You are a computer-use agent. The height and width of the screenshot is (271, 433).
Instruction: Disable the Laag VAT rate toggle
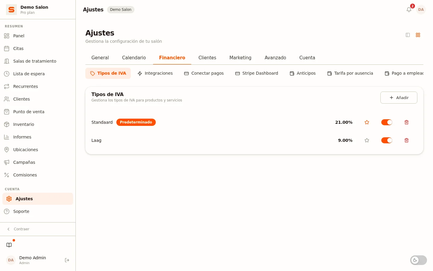pyautogui.click(x=387, y=140)
